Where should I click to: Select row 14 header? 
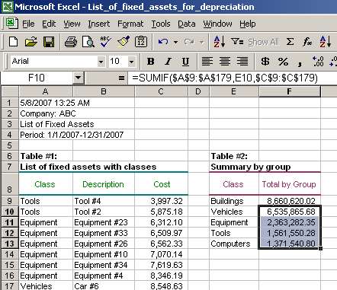[9, 254]
